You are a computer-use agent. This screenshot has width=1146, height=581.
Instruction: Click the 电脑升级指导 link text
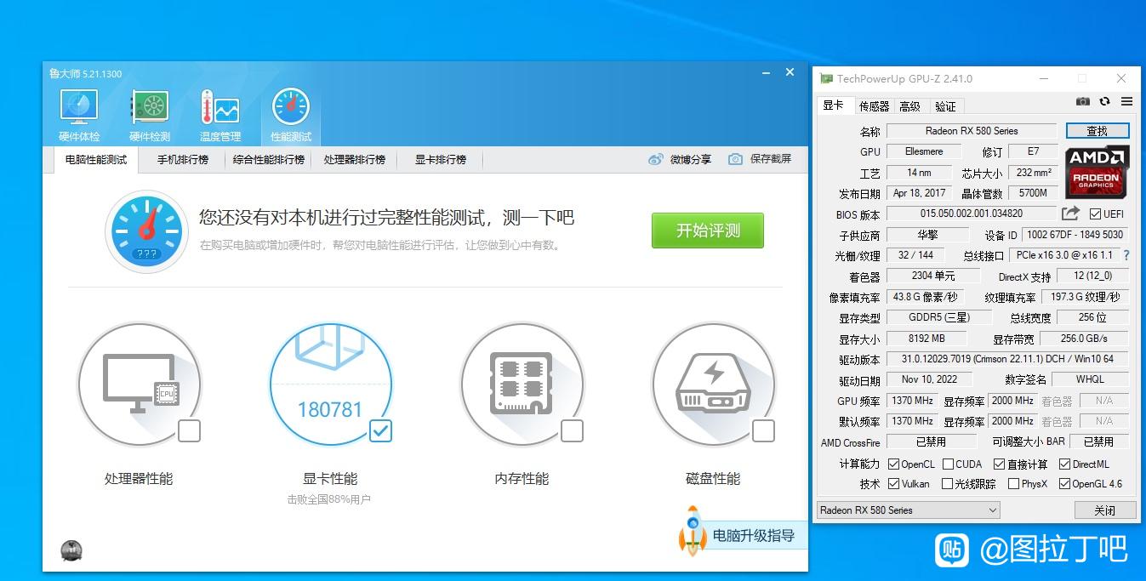pyautogui.click(x=754, y=535)
